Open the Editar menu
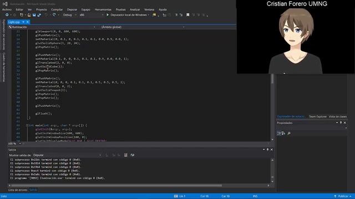The image size is (355, 199). coord(19,9)
